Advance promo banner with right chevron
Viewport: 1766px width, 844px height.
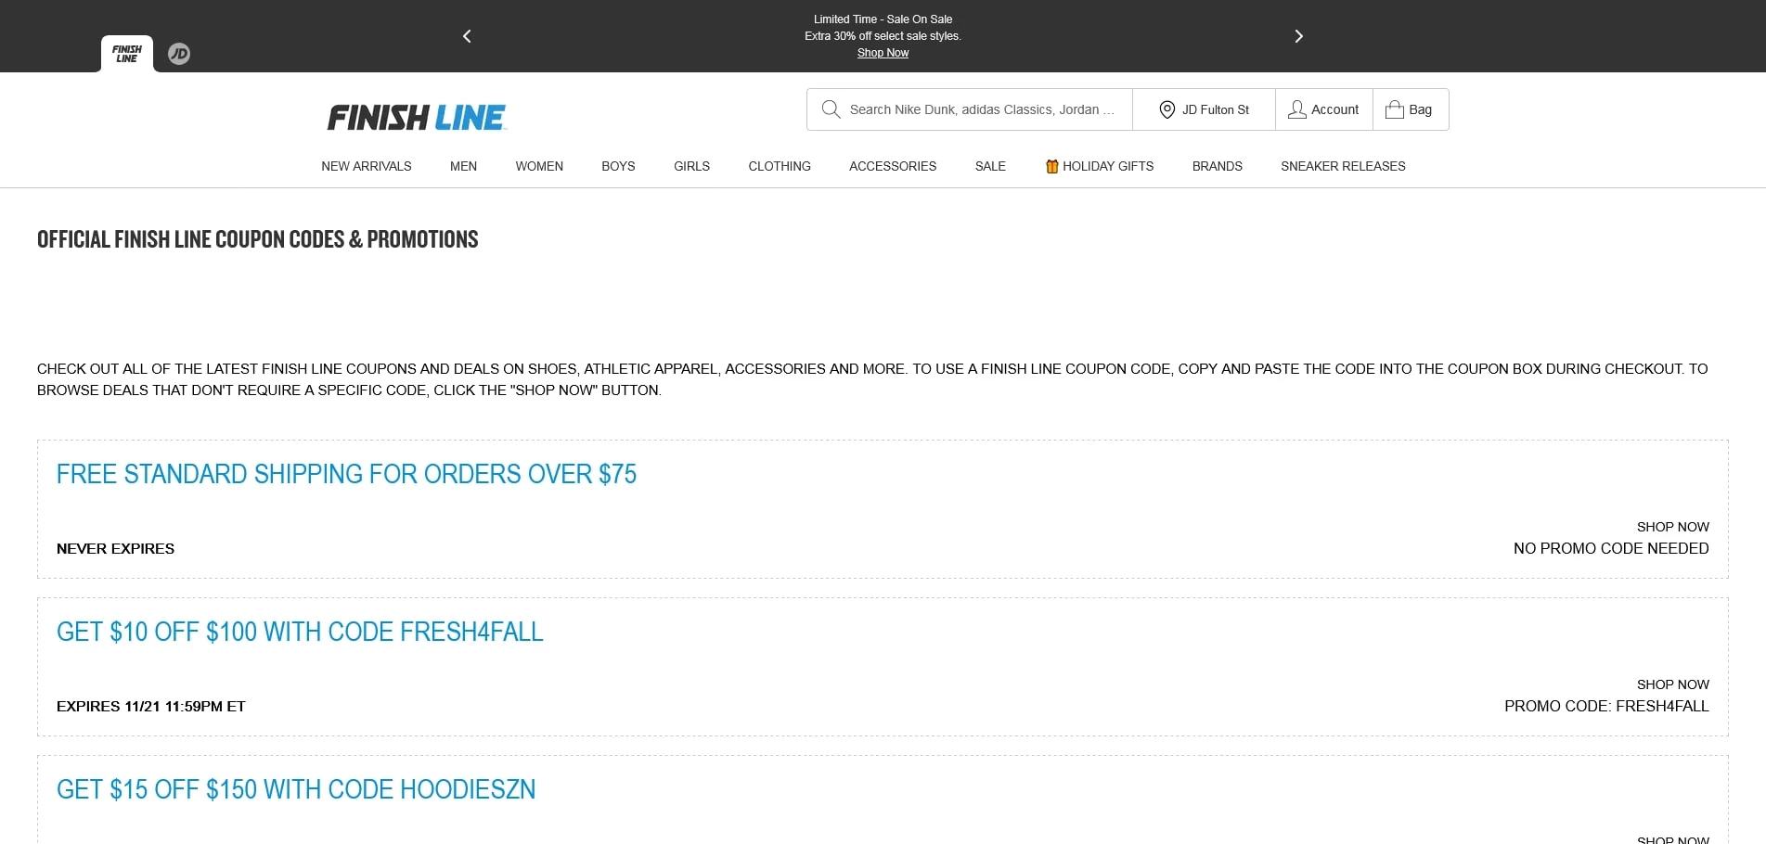tap(1298, 36)
